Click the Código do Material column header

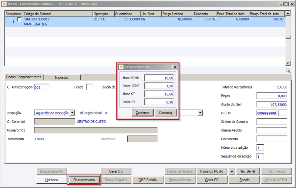pyautogui.click(x=58, y=14)
